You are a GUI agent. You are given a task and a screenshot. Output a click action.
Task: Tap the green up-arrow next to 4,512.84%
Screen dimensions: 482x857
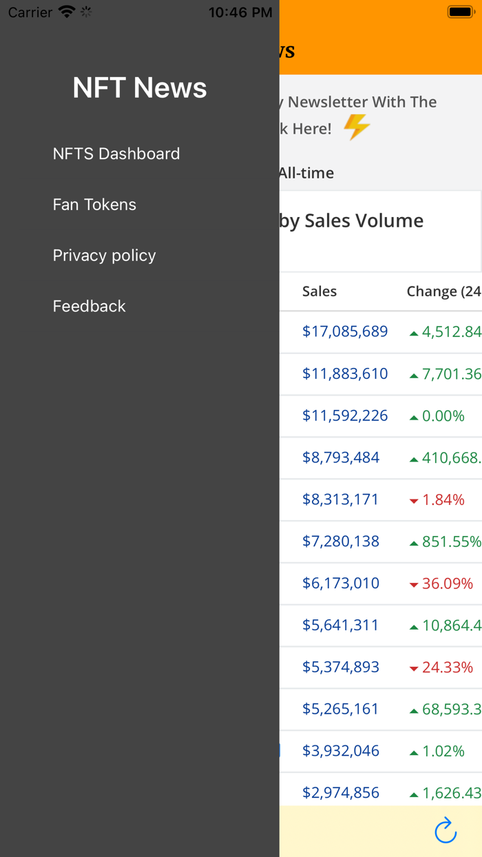[x=413, y=331]
